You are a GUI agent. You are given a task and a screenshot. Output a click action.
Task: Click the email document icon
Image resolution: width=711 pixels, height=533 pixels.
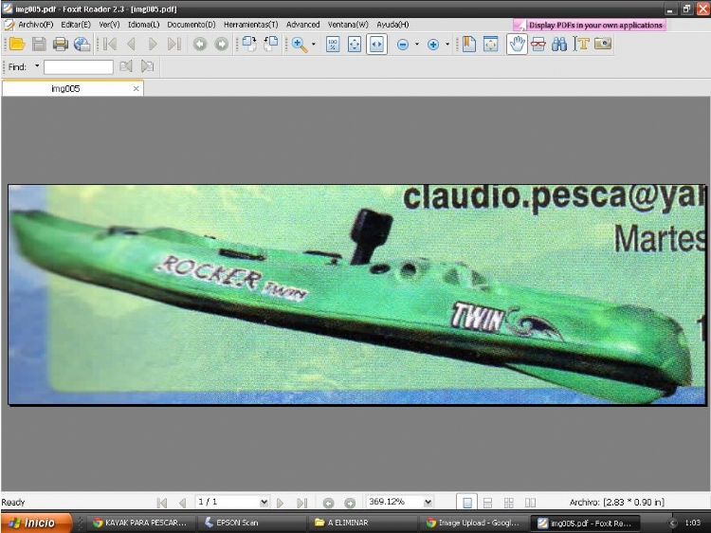tap(82, 44)
